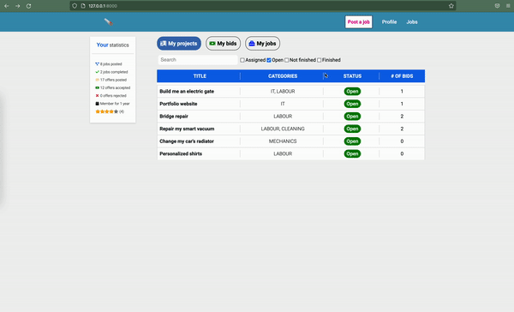
Task: Open the Repair my smart vacuum project
Action: (187, 129)
